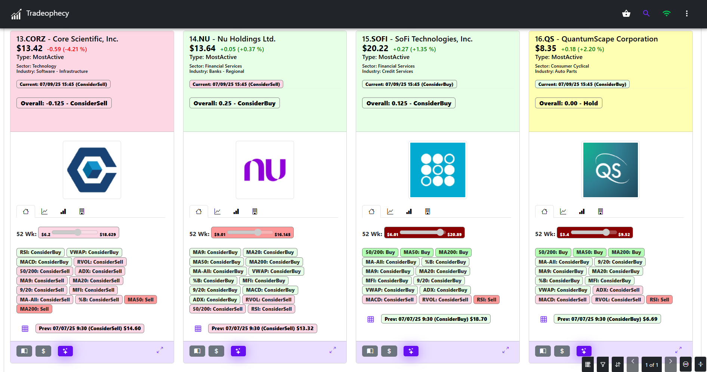707x372 pixels.
Task: Go to previous page arrow
Action: tap(633, 365)
